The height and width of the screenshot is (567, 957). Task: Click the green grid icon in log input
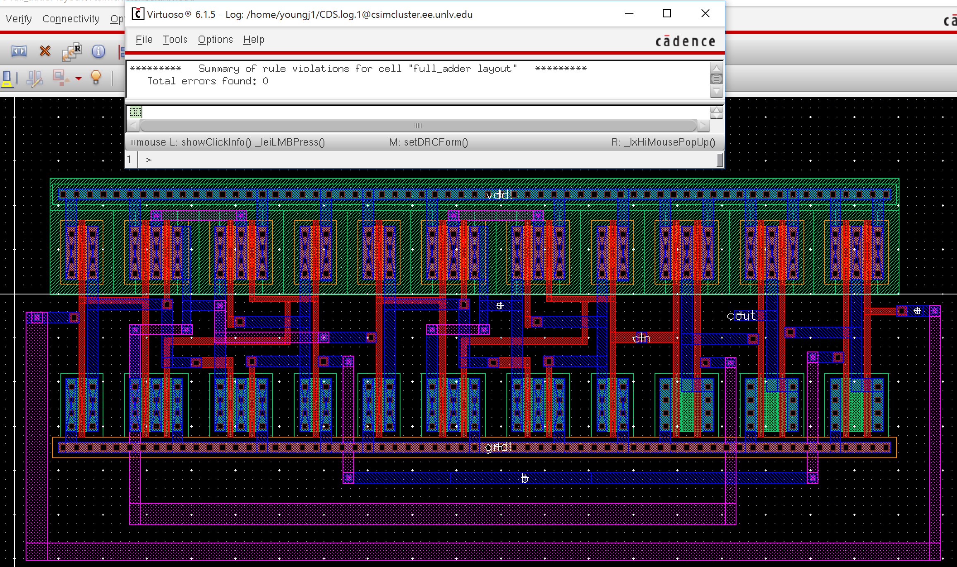[x=135, y=112]
